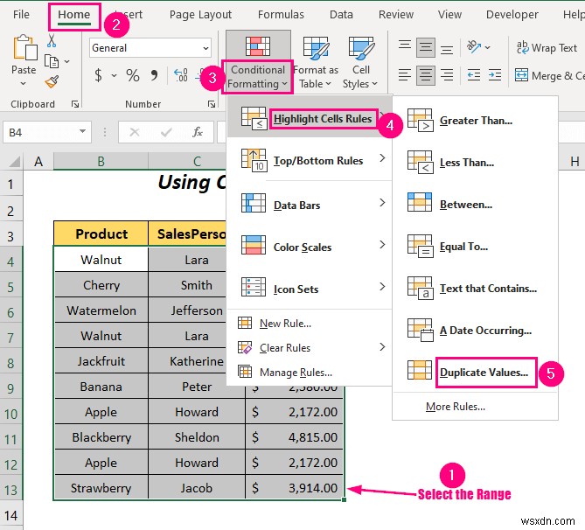Expand the Paste options arrow
This screenshot has height=530, width=585.
click(x=23, y=84)
